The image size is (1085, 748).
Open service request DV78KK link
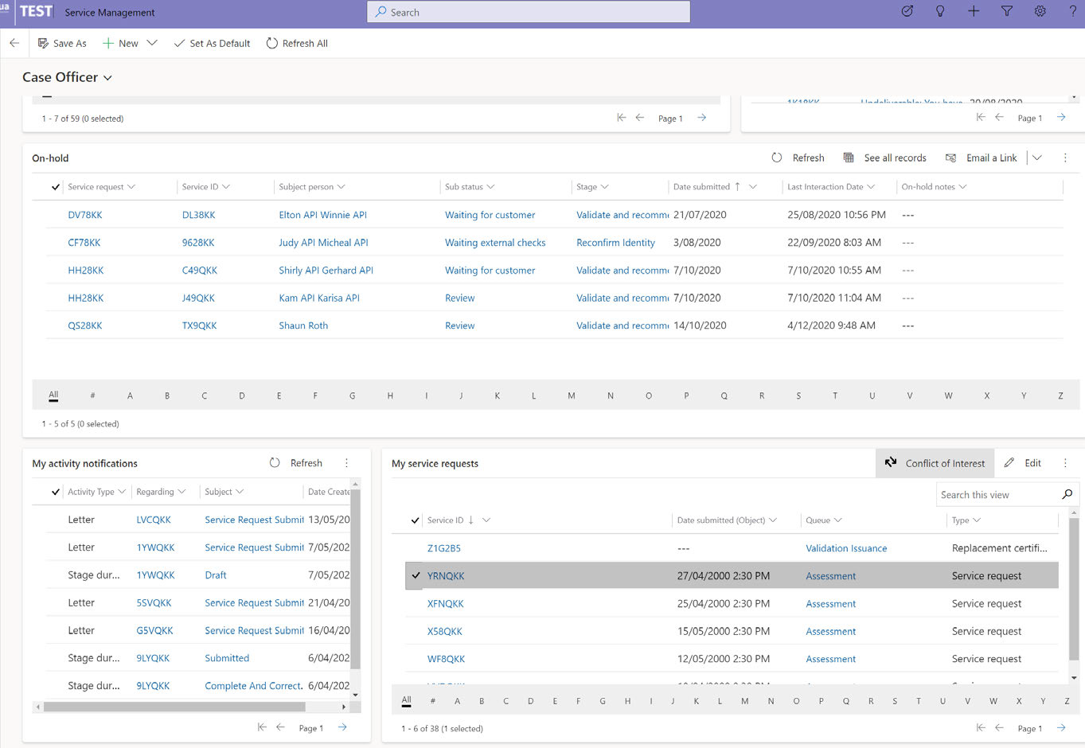pos(85,215)
